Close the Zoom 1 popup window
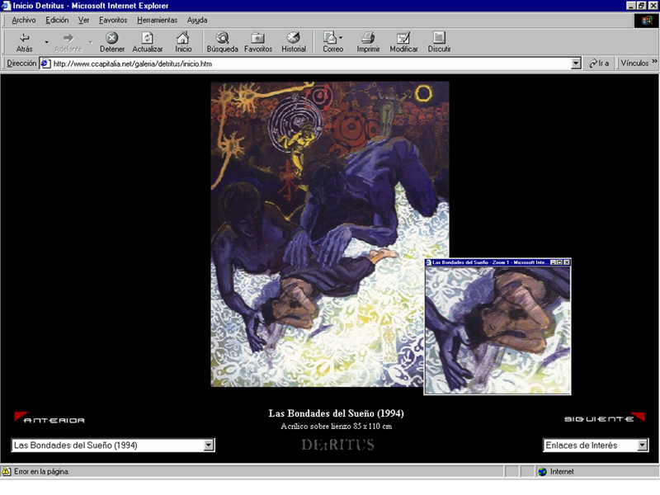This screenshot has width=660, height=495. coord(567,262)
